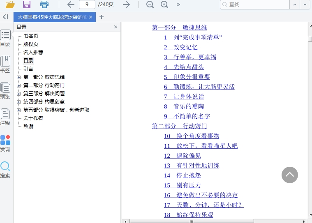Click the page number field showing 9

coord(87,5)
